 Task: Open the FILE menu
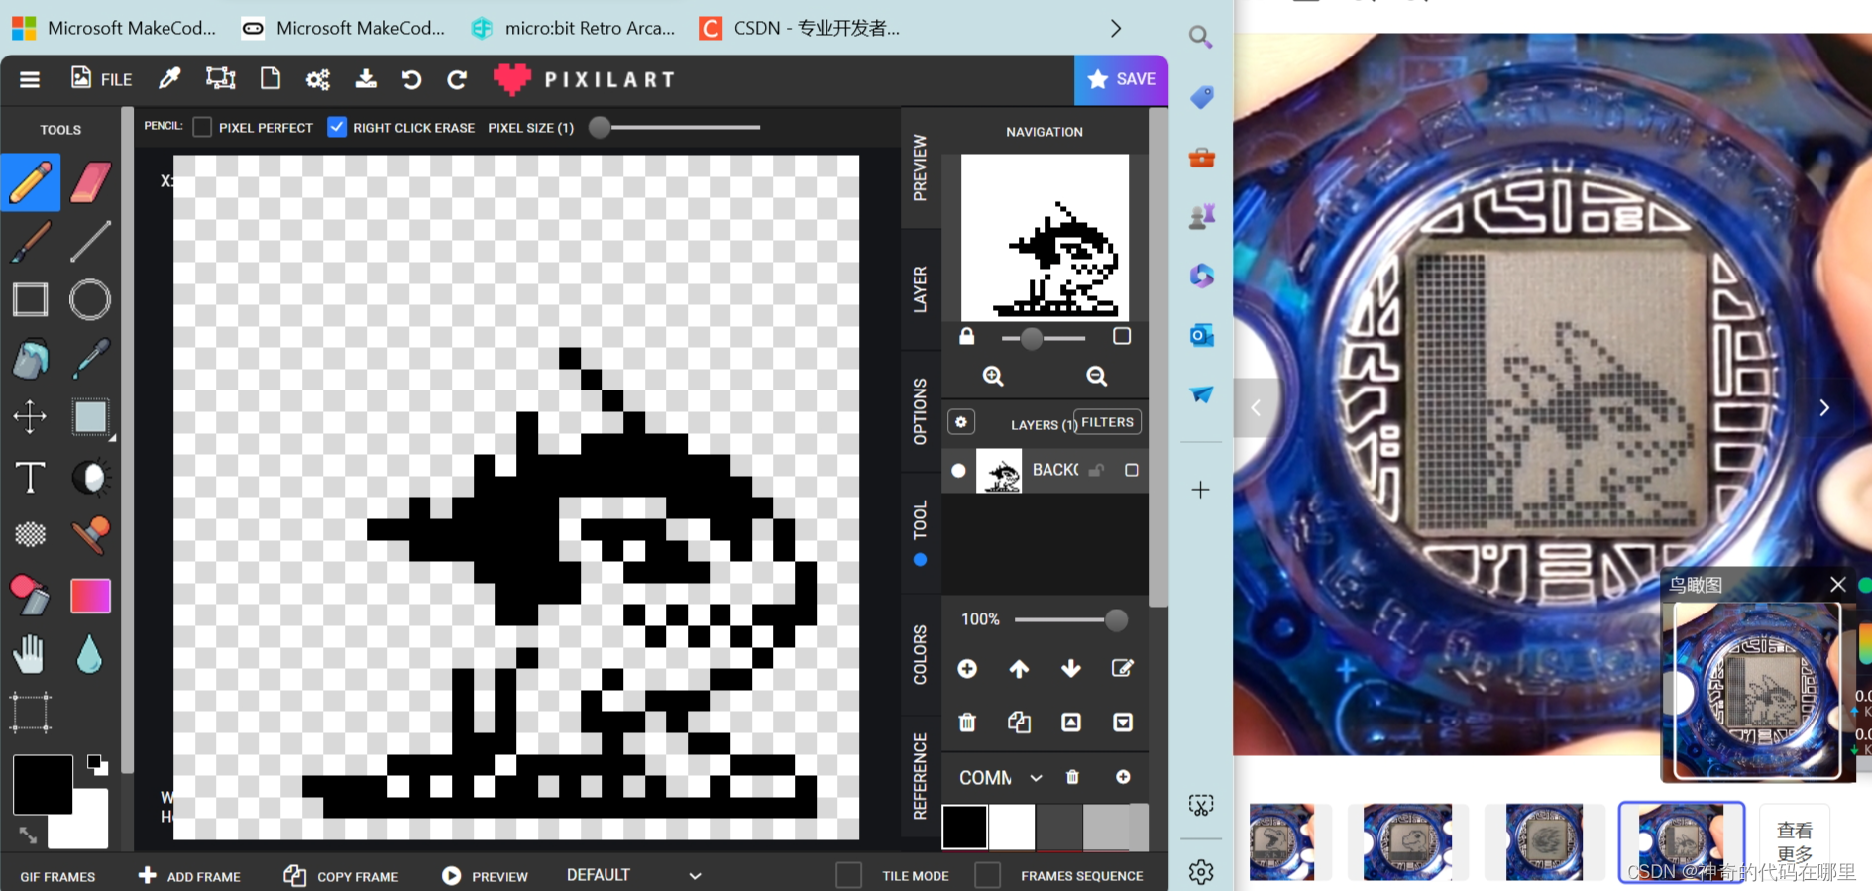point(101,79)
